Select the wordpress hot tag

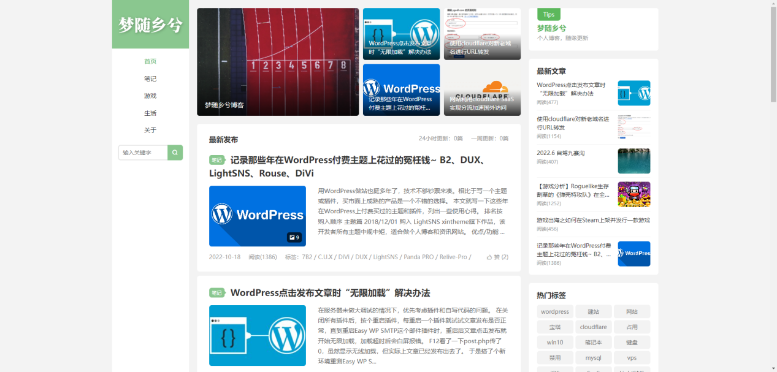[x=555, y=311]
